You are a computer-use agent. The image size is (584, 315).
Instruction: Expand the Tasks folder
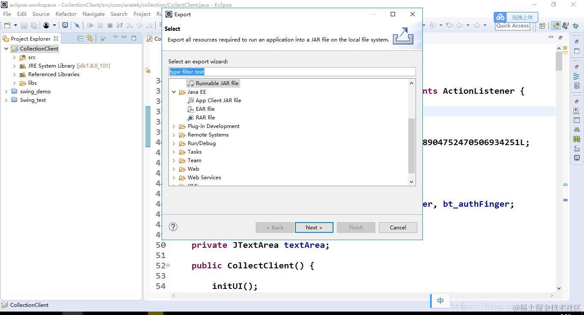(174, 152)
